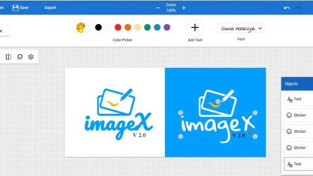
Task: Click the flip horizontally icon
Action: click(8, 57)
